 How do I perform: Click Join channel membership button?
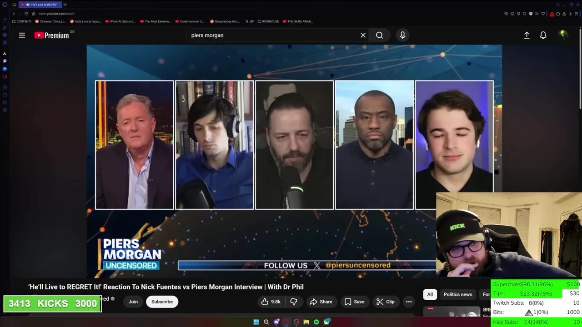point(133,302)
